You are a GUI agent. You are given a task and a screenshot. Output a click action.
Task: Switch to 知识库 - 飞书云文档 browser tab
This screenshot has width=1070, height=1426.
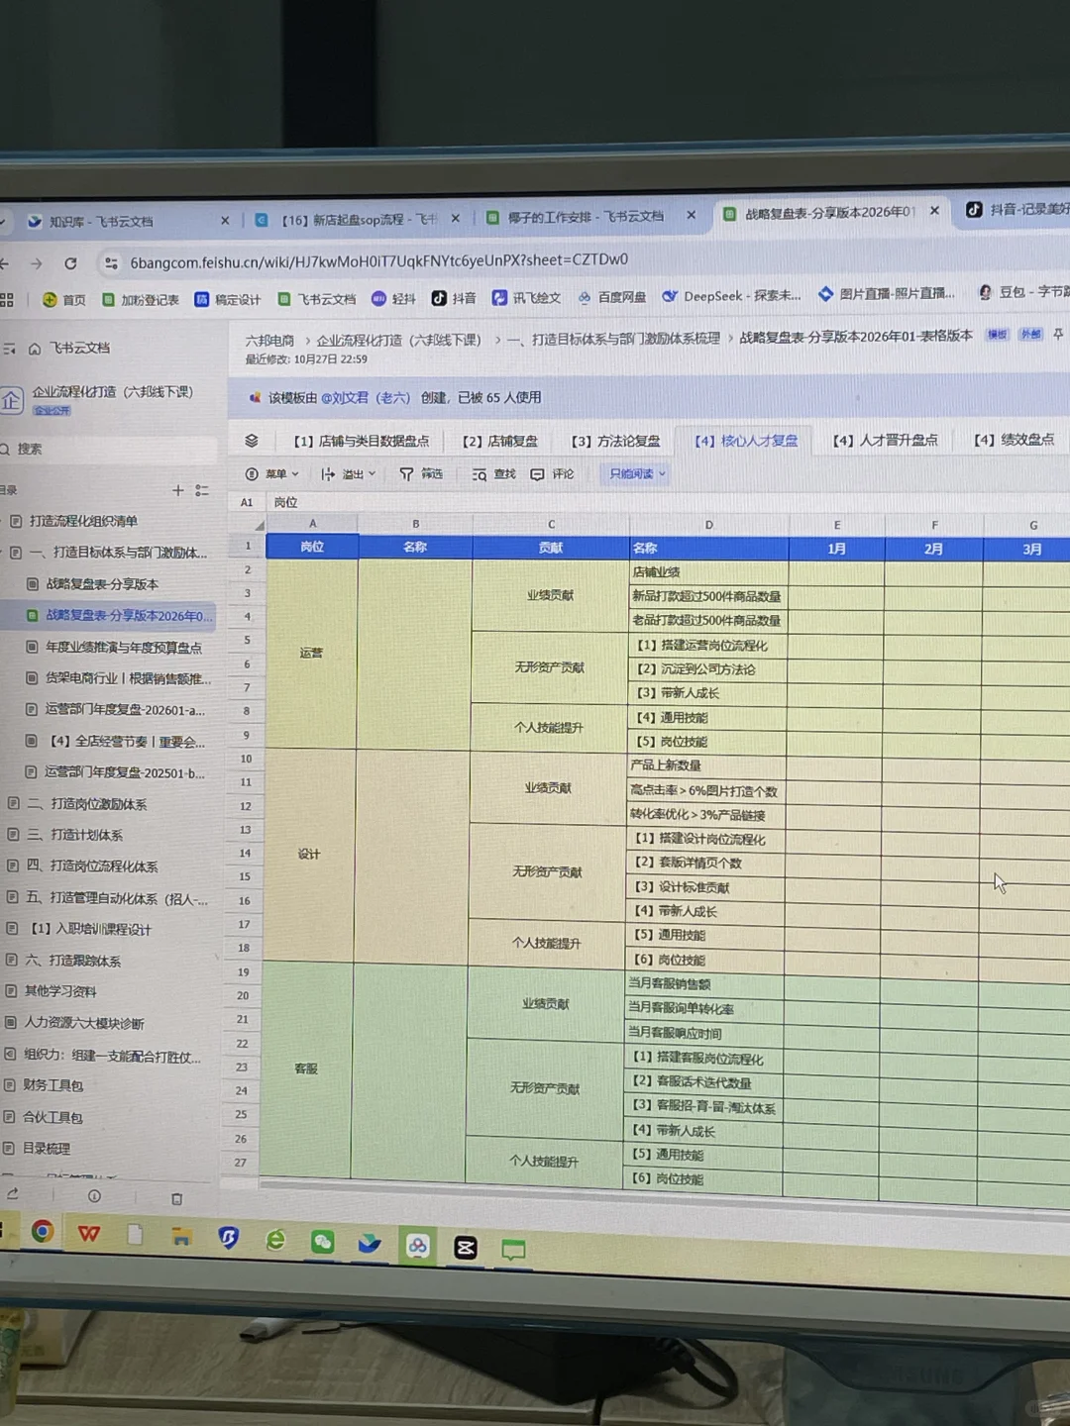101,222
